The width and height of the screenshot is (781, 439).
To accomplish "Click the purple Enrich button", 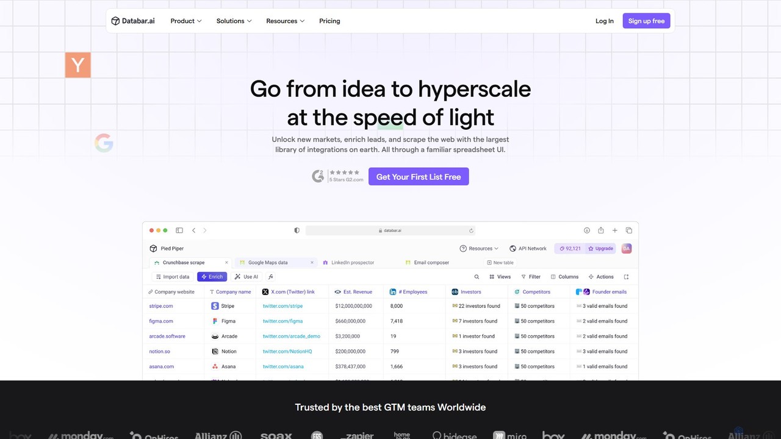I will point(212,277).
